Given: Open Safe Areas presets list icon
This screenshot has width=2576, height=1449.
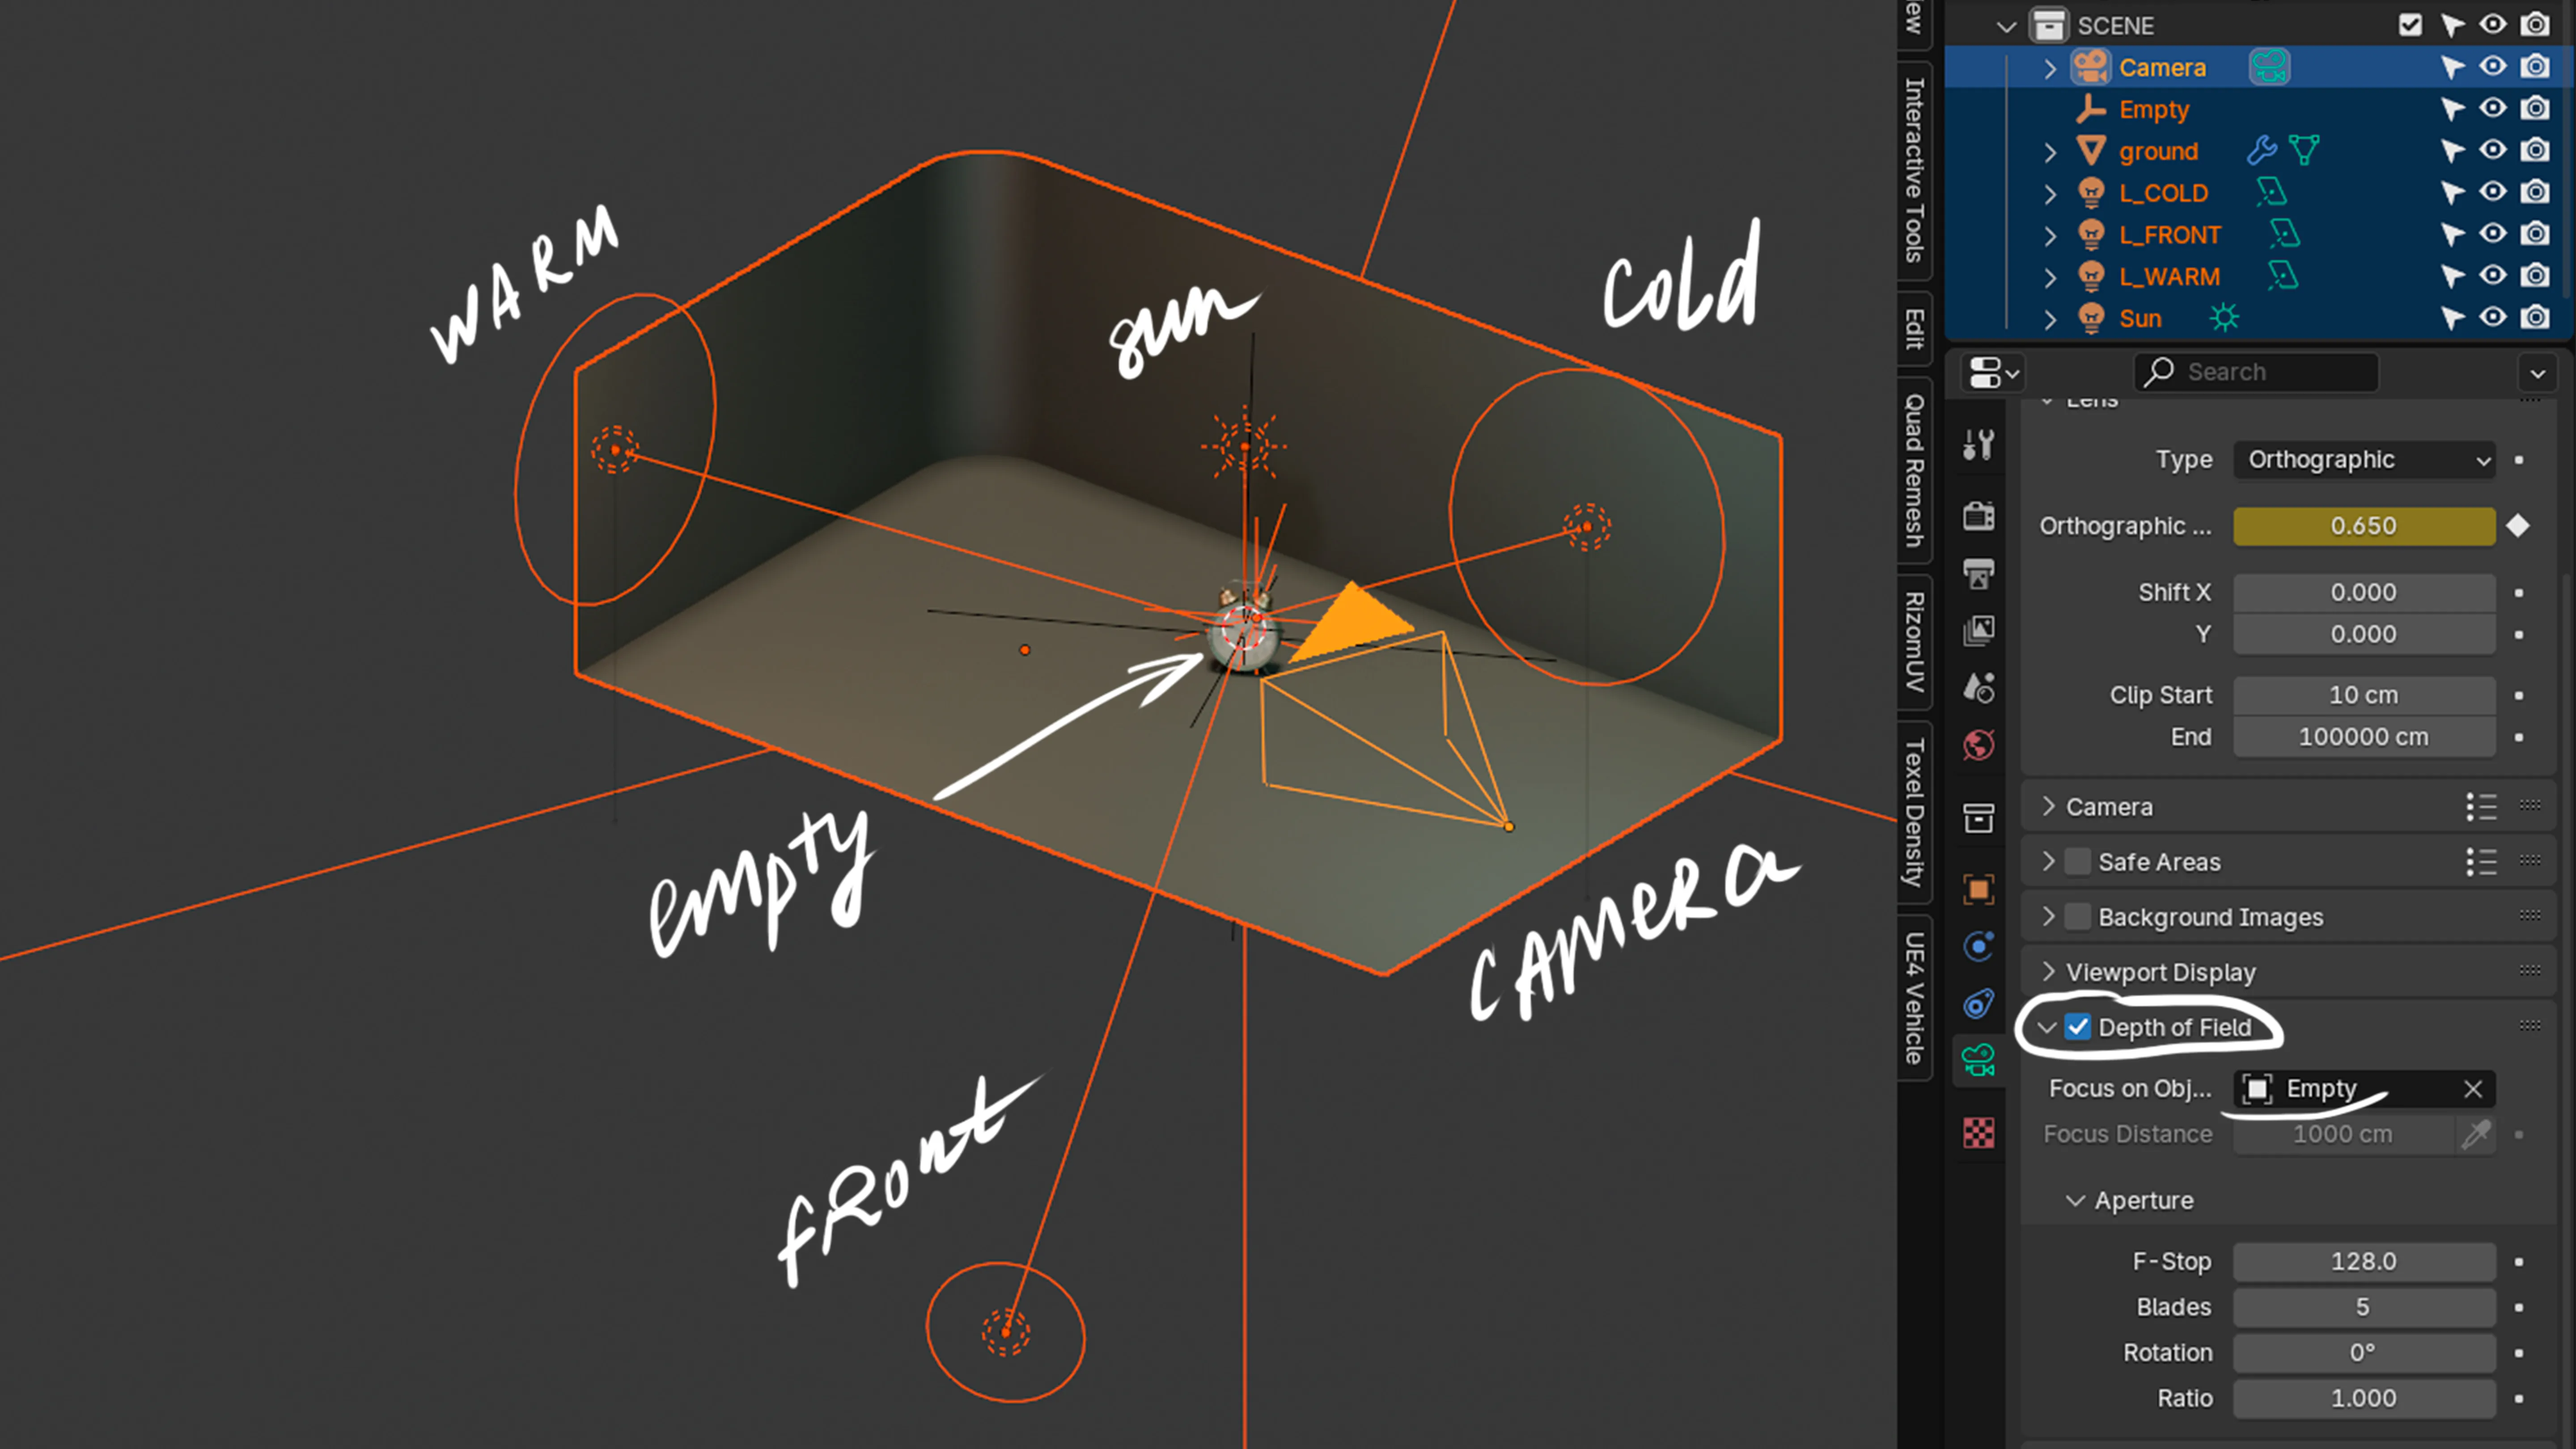Looking at the screenshot, I should tap(2481, 862).
